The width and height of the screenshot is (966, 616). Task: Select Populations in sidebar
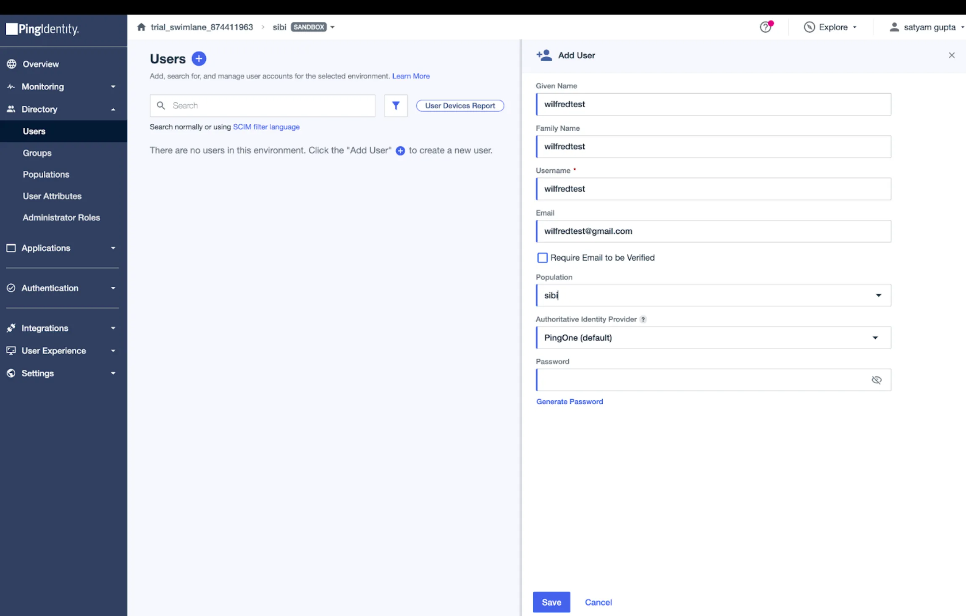(46, 174)
